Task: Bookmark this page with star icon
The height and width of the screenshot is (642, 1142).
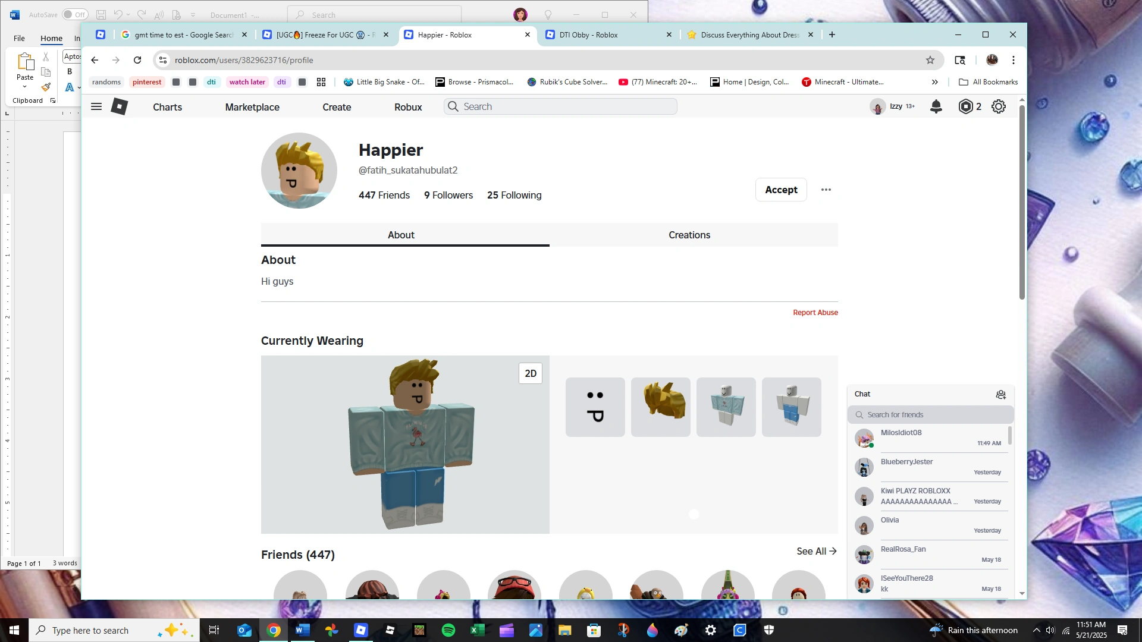Action: [x=930, y=60]
